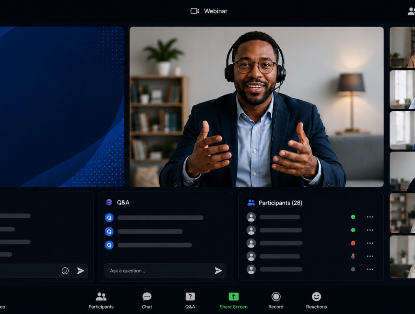The image size is (415, 314).
Task: Open the Q&A toolbar icon
Action: click(190, 297)
